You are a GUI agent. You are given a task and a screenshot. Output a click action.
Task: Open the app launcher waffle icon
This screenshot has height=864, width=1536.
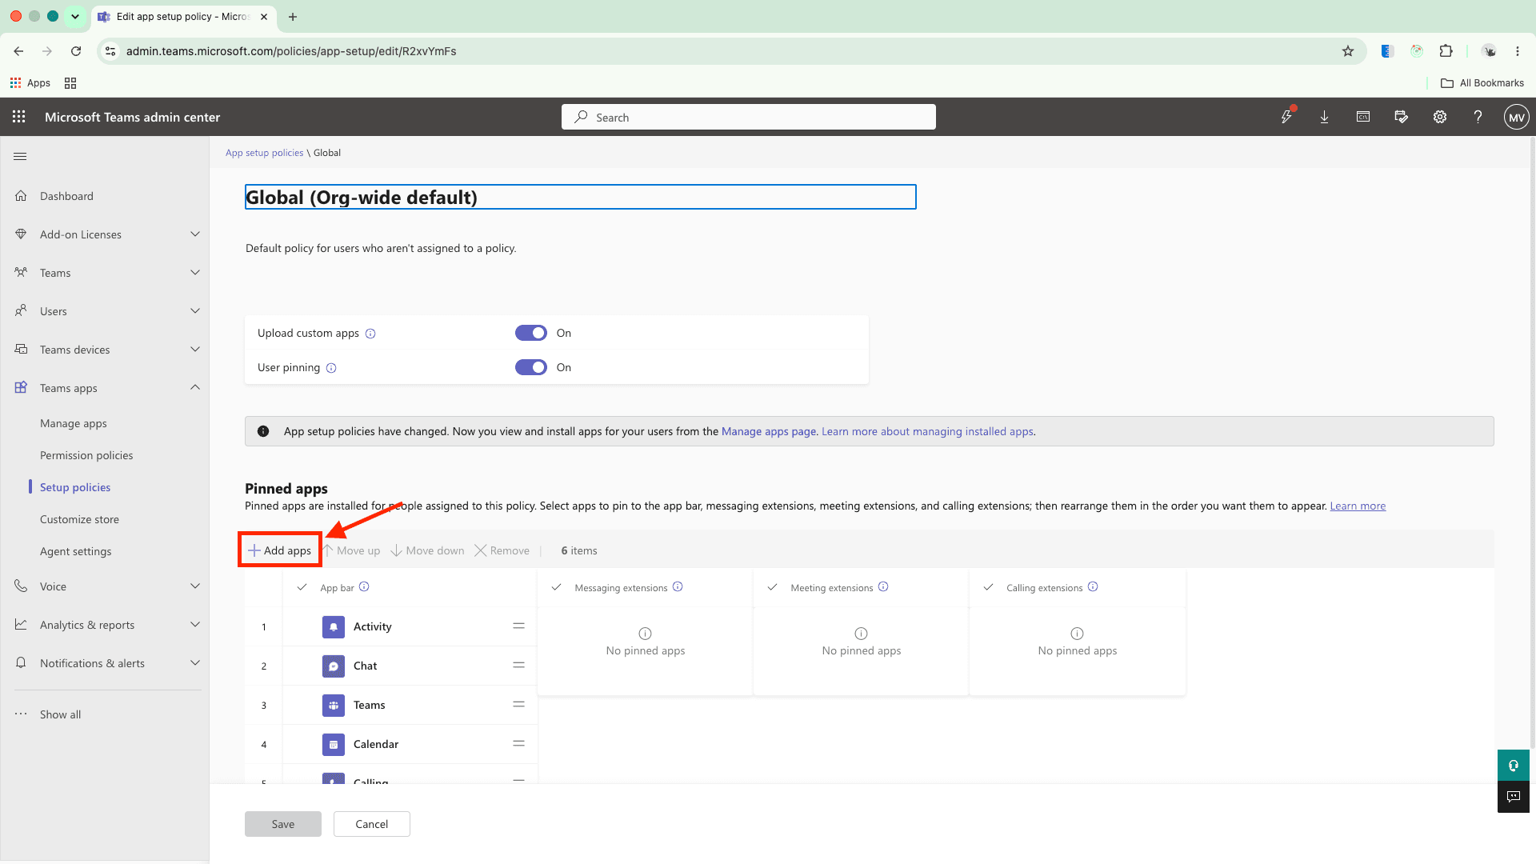click(x=19, y=117)
